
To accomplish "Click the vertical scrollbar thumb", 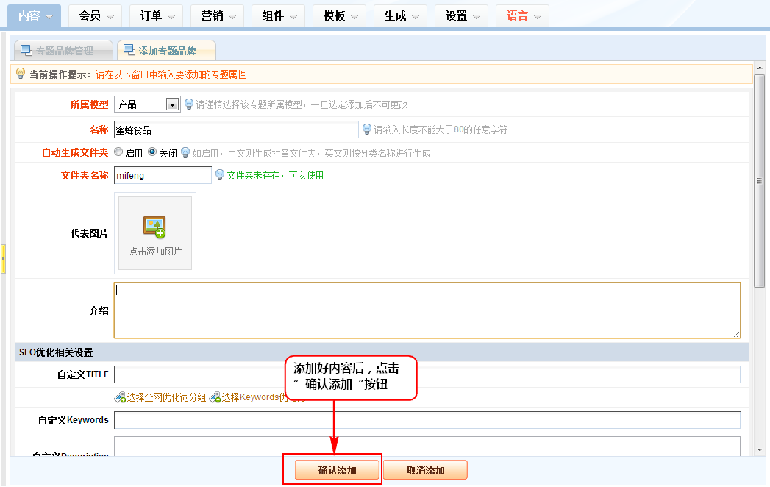I will coord(759,180).
